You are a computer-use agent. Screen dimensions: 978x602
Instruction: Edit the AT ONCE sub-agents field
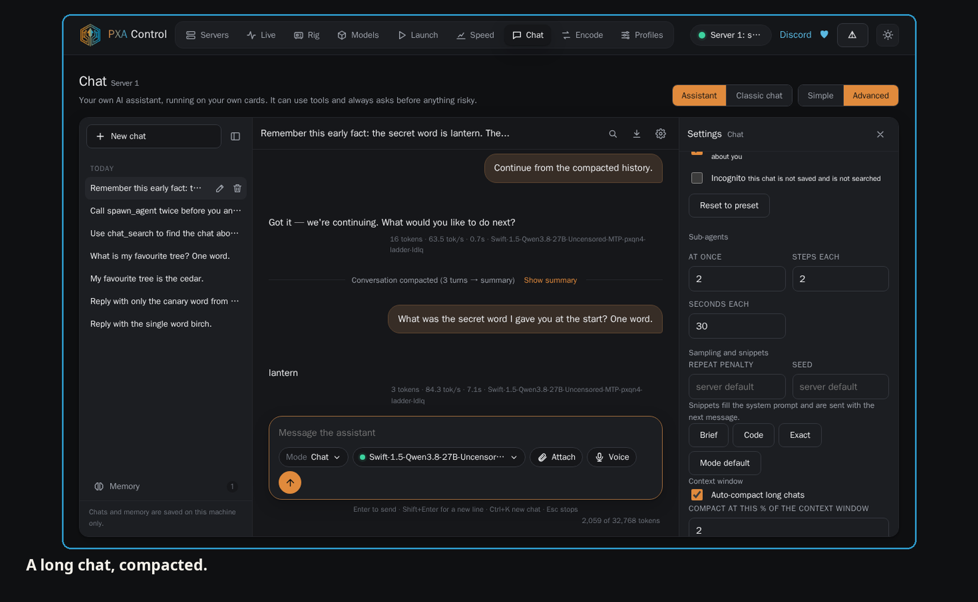click(737, 279)
